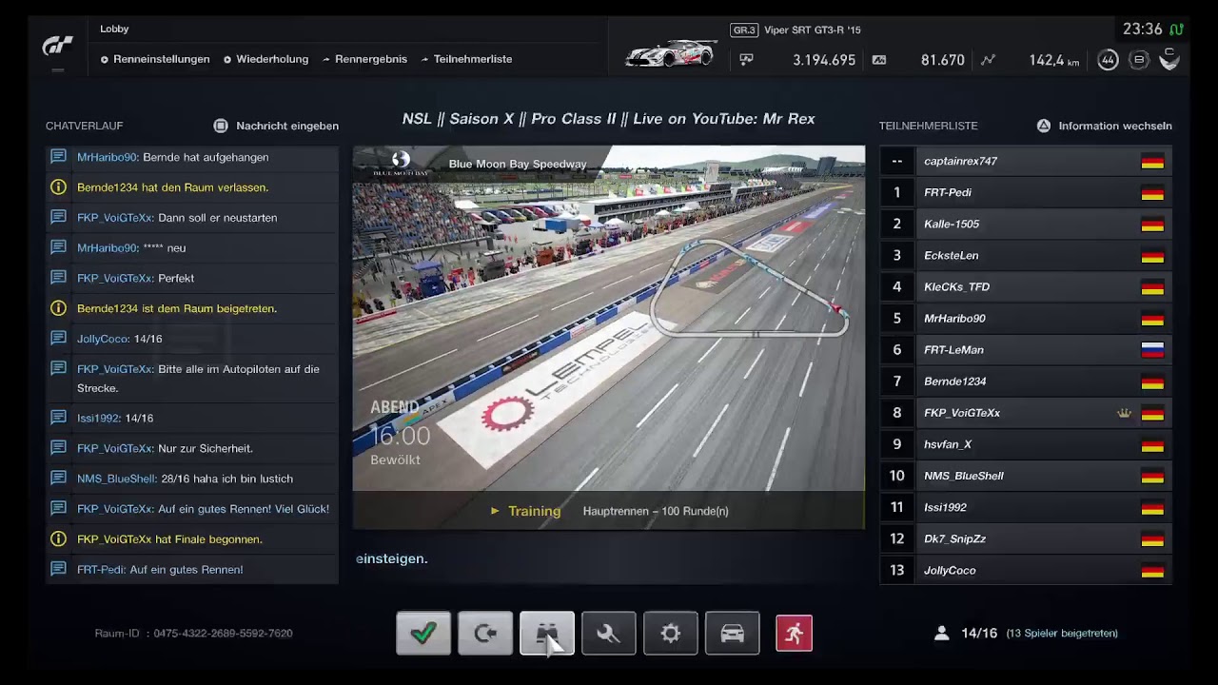Open options with the gear button
Viewport: 1218px width, 685px height.
tap(671, 634)
